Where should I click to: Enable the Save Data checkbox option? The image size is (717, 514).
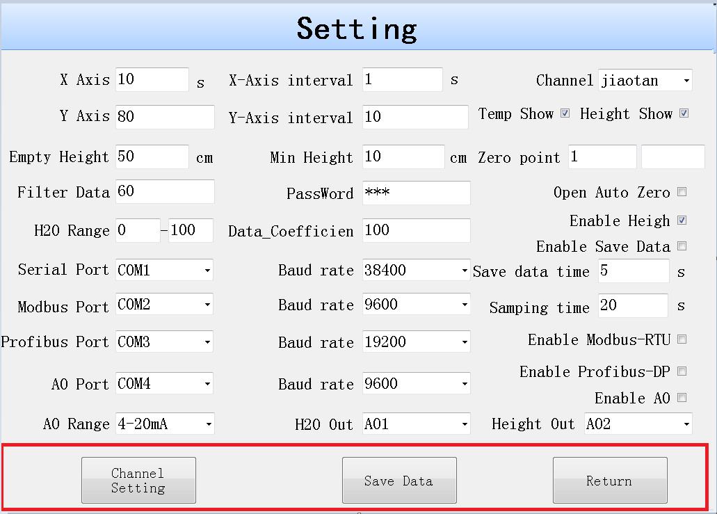[682, 246]
